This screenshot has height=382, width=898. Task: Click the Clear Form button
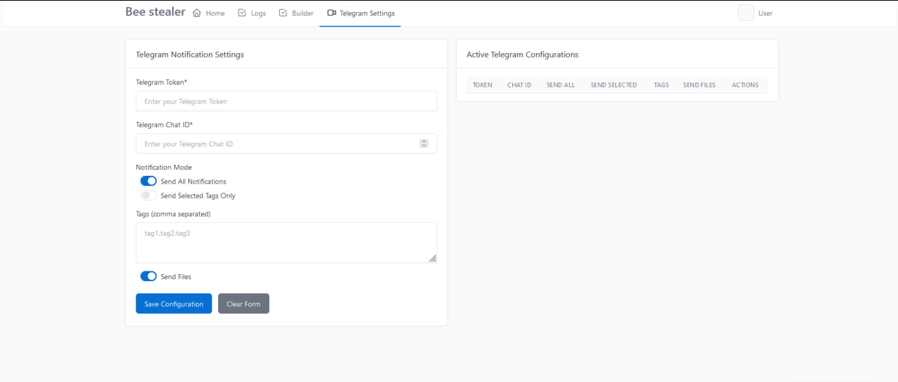pyautogui.click(x=243, y=303)
